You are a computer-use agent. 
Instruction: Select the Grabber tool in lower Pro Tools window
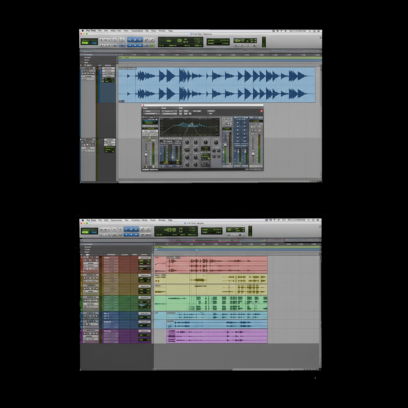[136, 229]
